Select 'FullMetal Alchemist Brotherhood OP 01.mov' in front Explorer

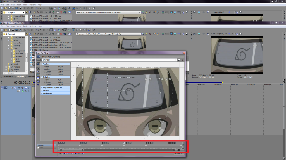[50, 45]
